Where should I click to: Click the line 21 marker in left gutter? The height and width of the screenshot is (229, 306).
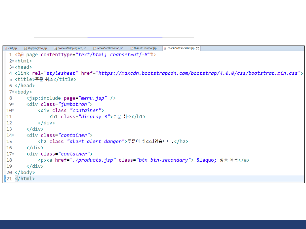pyautogui.click(x=5, y=179)
